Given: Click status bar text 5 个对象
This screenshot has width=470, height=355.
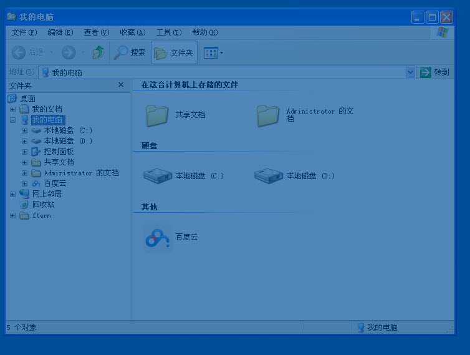Looking at the screenshot, I should tap(22, 328).
